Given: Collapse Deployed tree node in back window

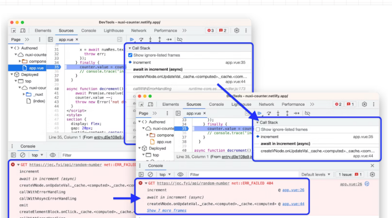Looking at the screenshot, I should (12, 74).
